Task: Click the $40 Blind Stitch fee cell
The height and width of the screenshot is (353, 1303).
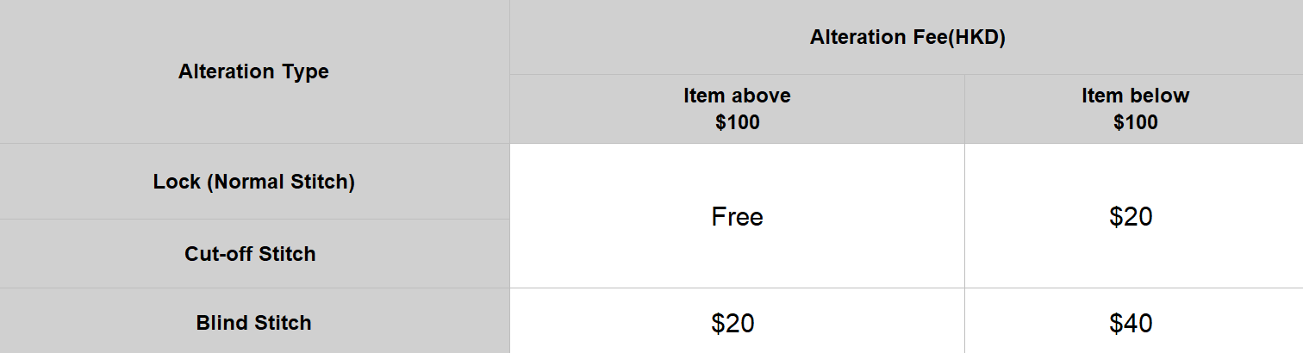Action: click(x=1131, y=324)
